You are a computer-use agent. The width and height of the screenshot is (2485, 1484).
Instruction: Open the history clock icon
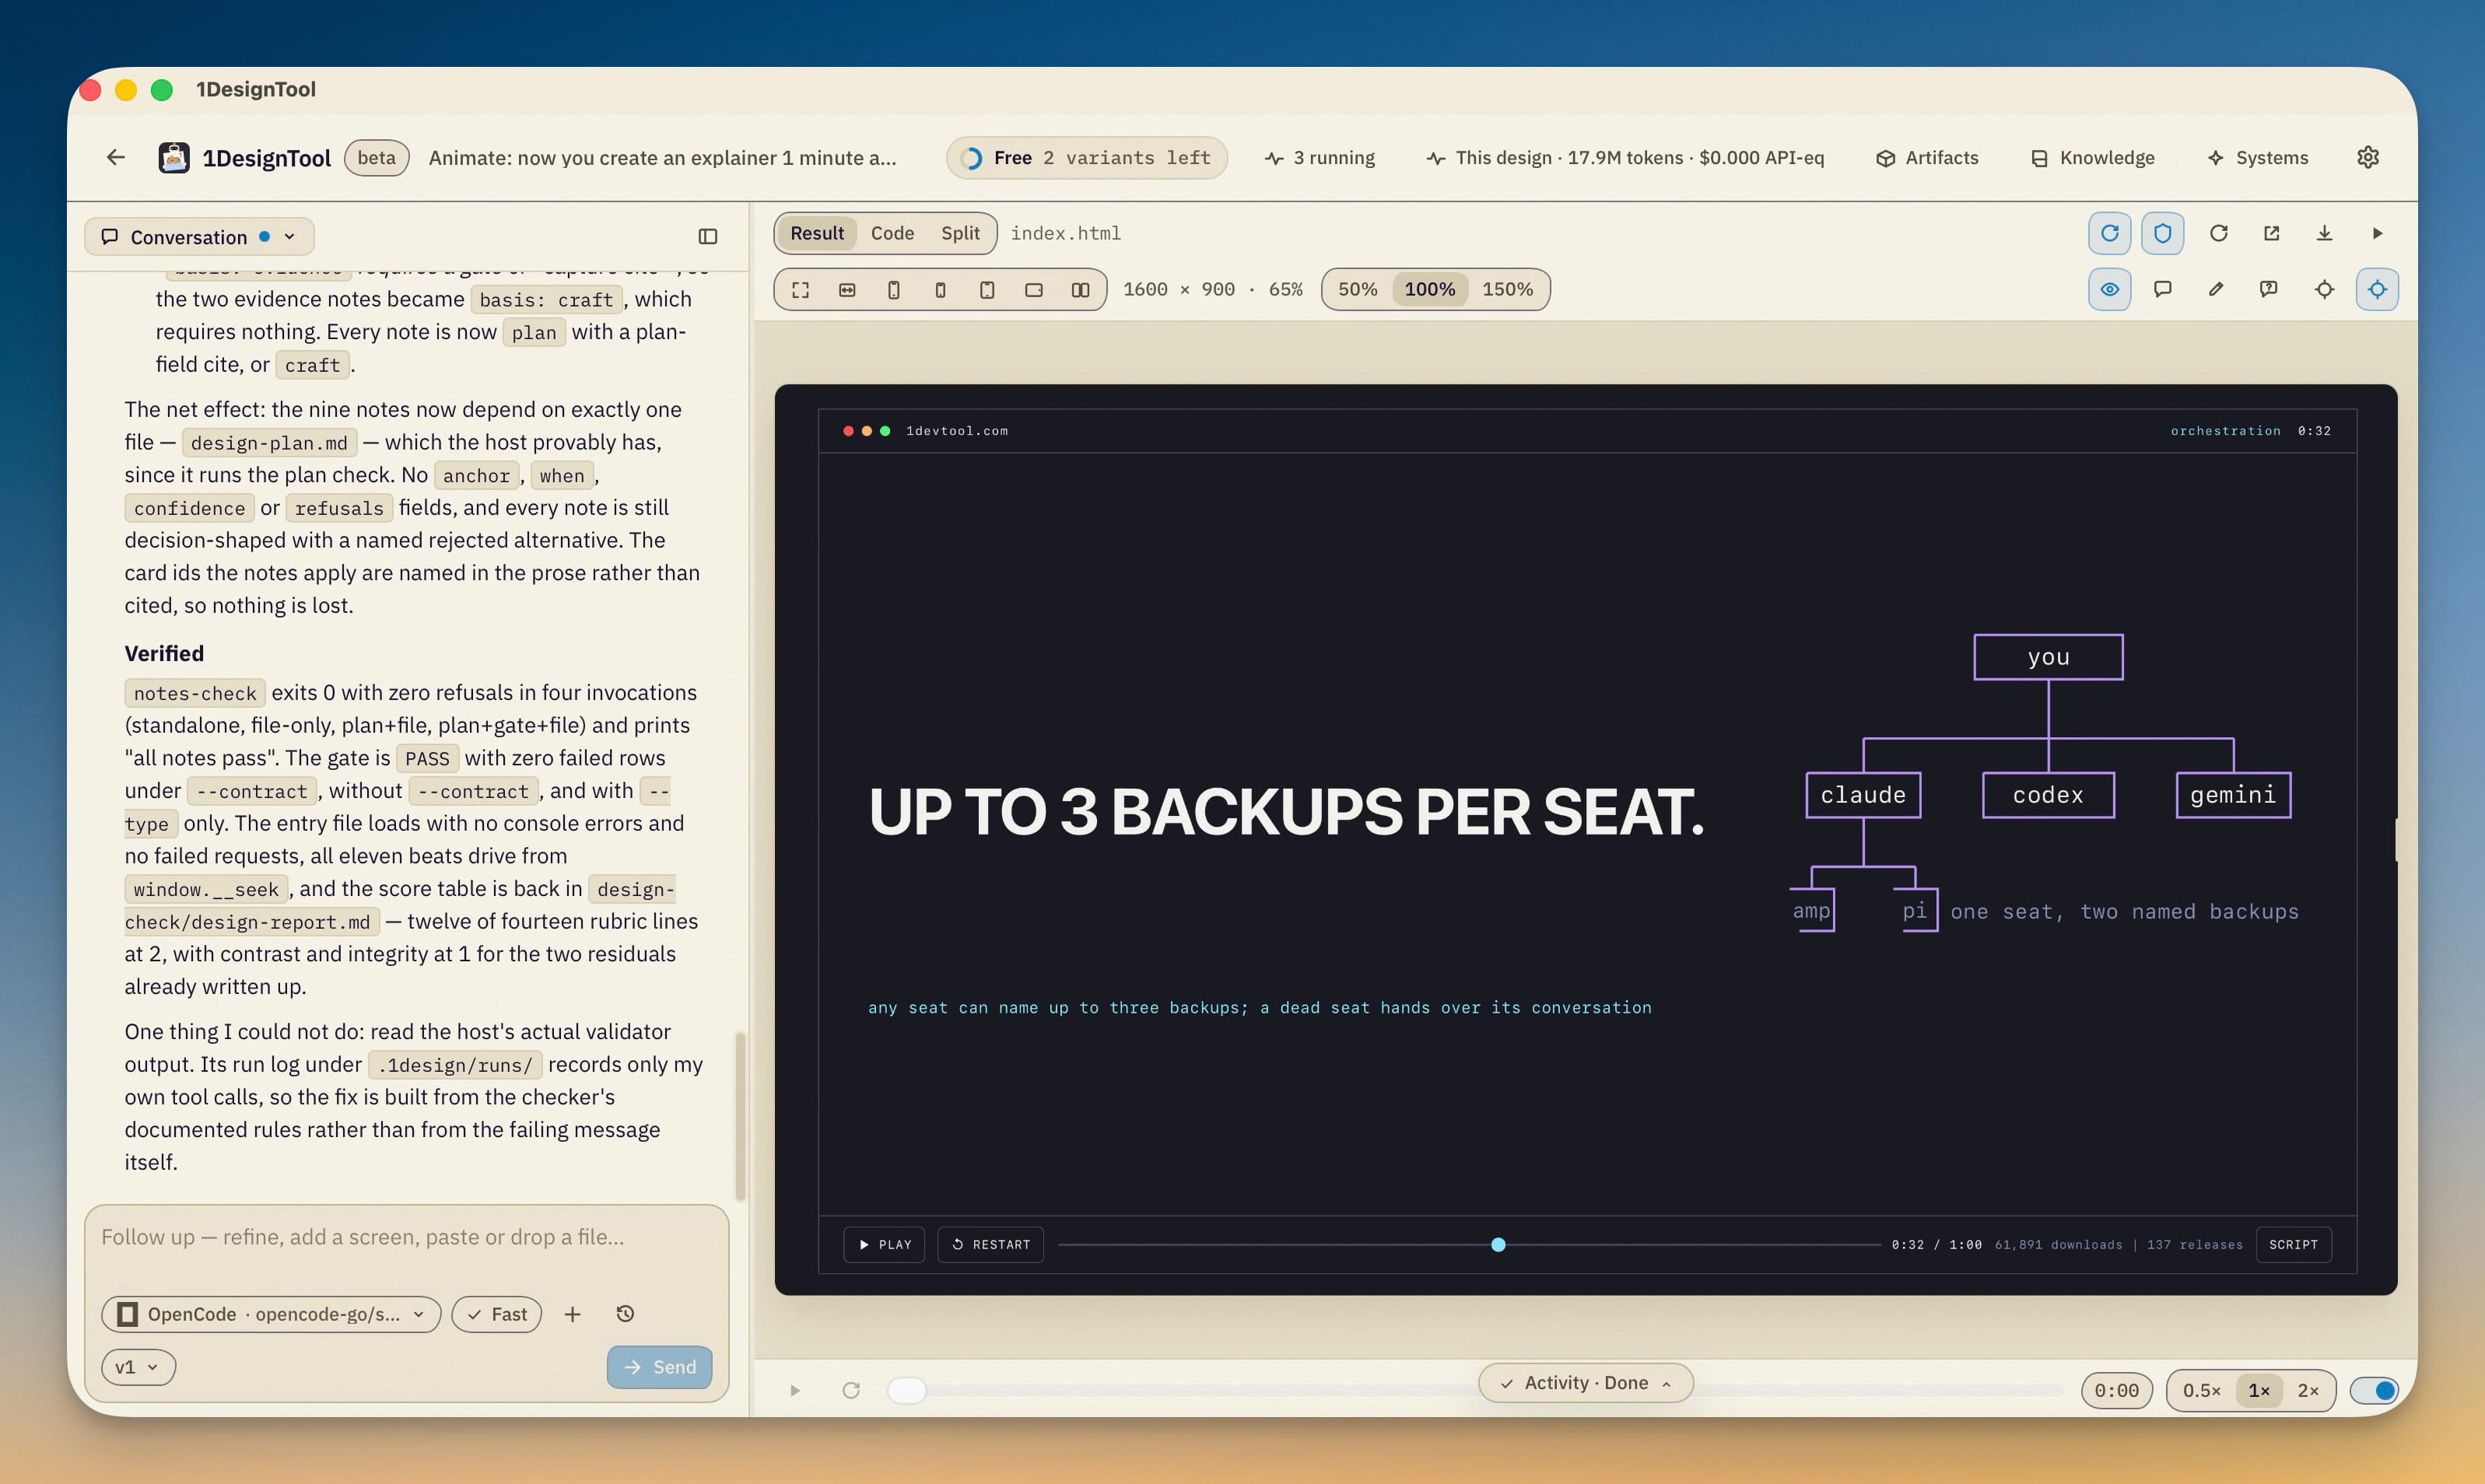(x=625, y=1314)
